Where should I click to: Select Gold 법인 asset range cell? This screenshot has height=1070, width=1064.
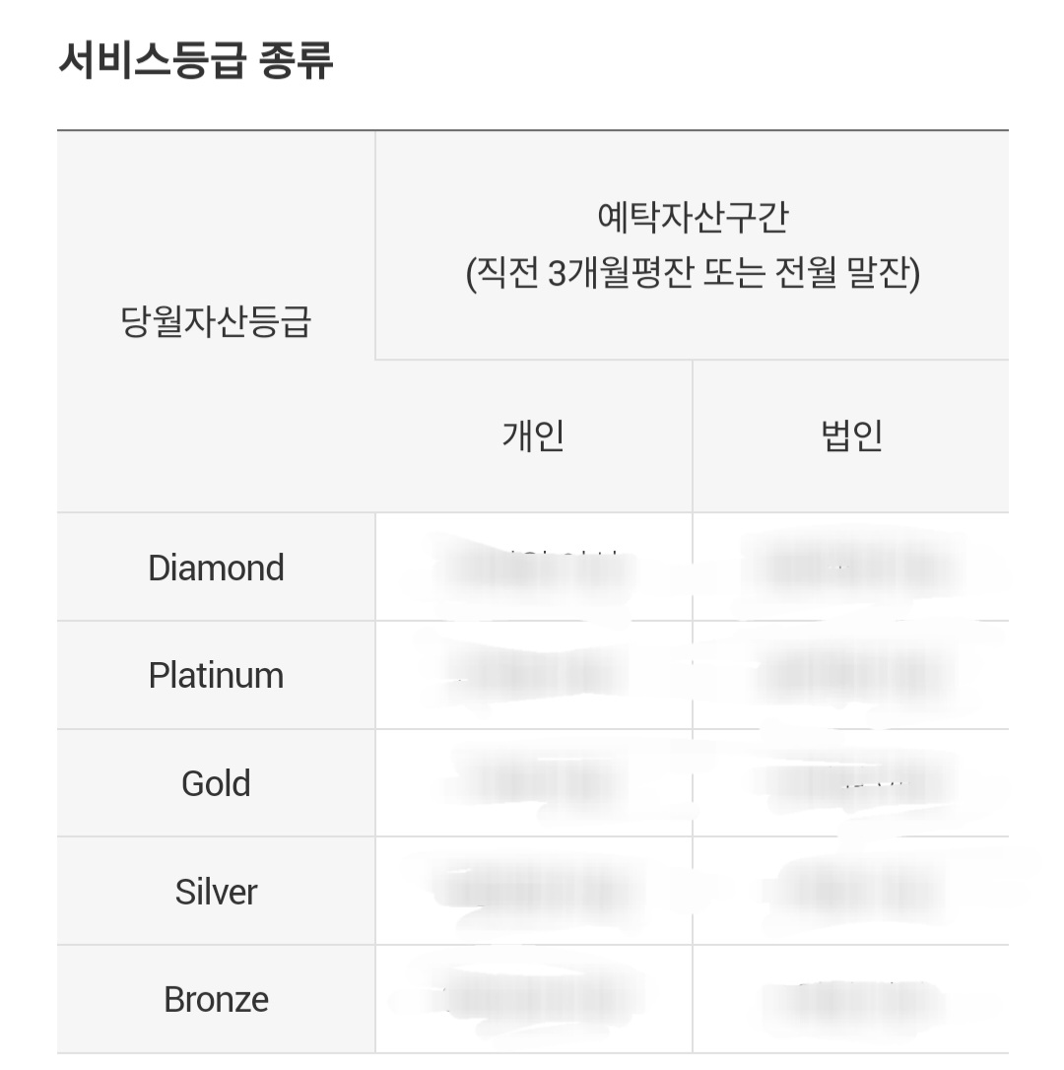point(851,782)
